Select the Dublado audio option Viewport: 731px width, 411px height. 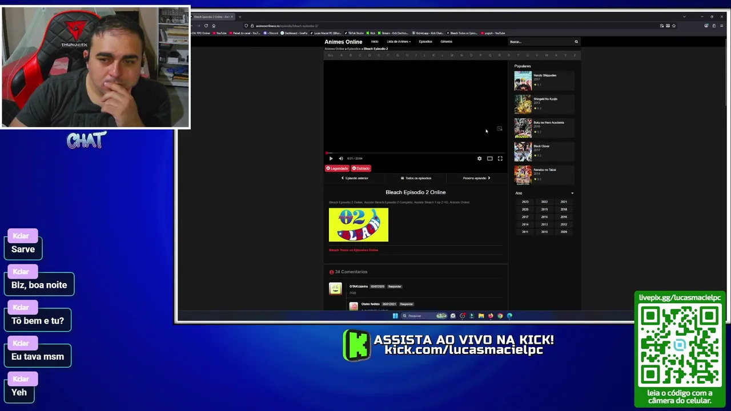[x=361, y=168]
